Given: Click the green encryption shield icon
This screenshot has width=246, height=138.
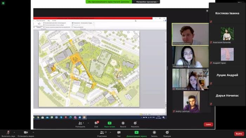Looking at the screenshot, I should (x=3, y=3).
